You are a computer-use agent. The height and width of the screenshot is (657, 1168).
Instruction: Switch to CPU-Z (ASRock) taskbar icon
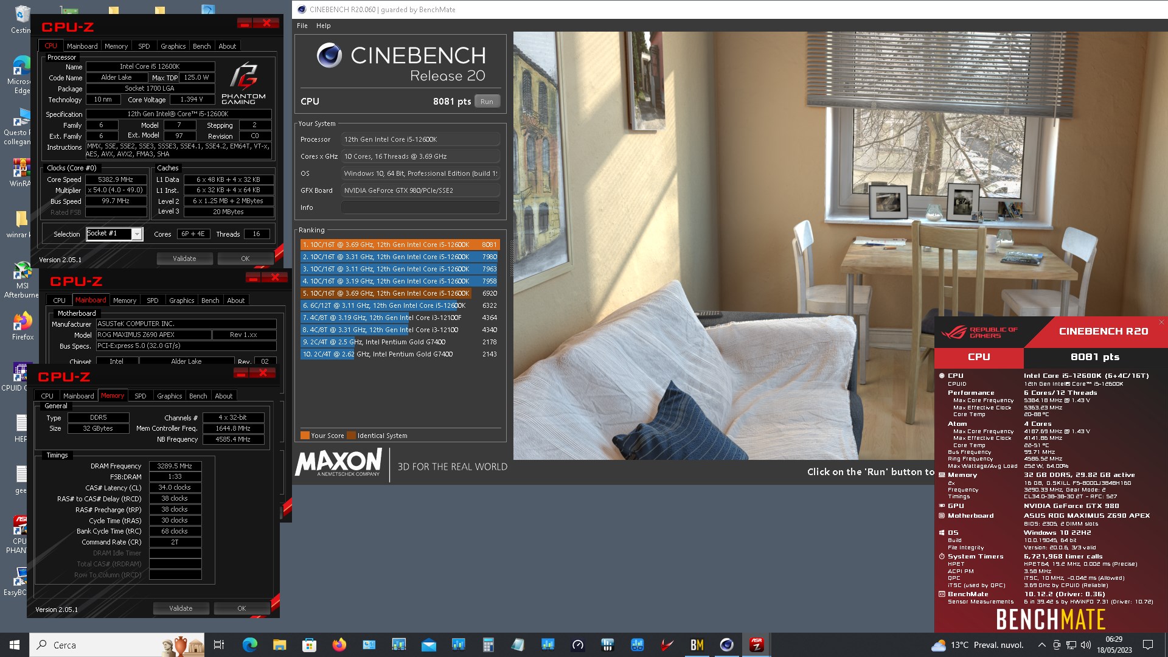pyautogui.click(x=757, y=645)
